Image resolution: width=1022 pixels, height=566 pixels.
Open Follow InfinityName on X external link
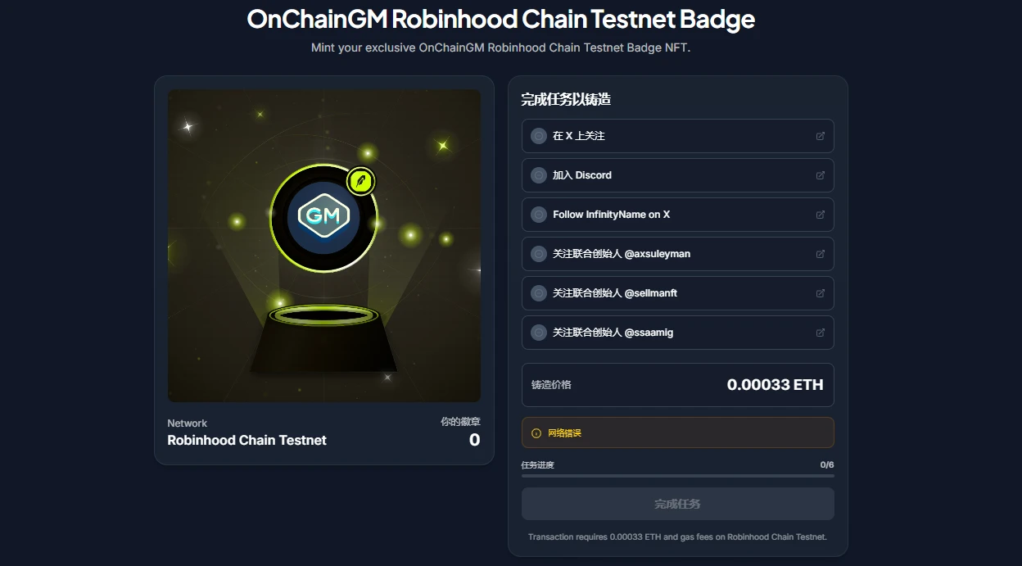(x=821, y=215)
